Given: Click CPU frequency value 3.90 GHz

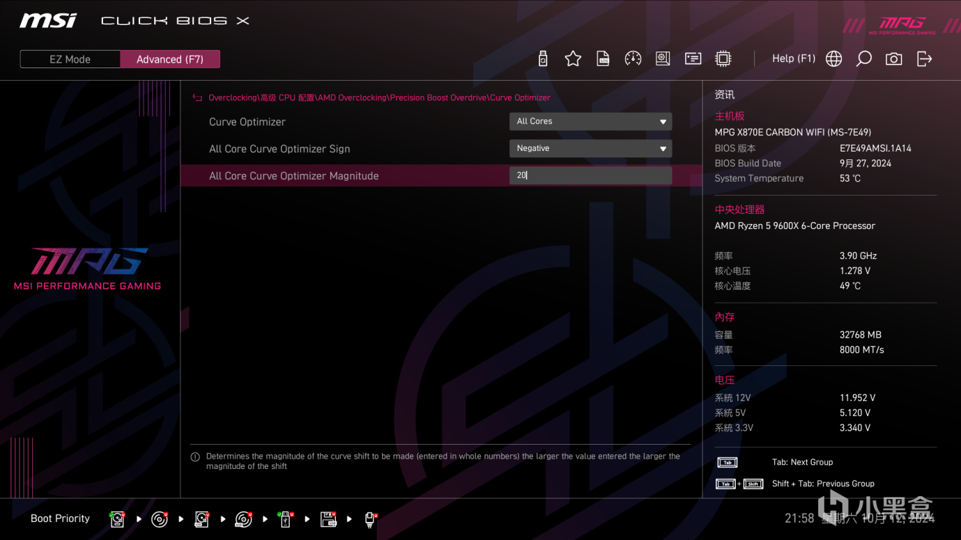Looking at the screenshot, I should coord(859,256).
